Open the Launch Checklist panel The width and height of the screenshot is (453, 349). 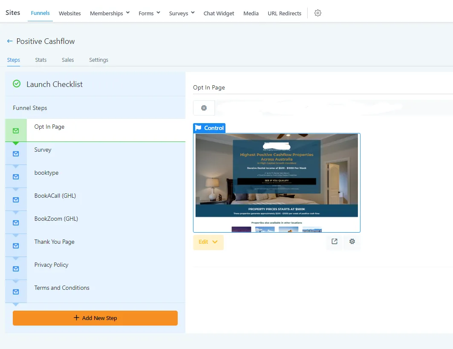tap(95, 84)
